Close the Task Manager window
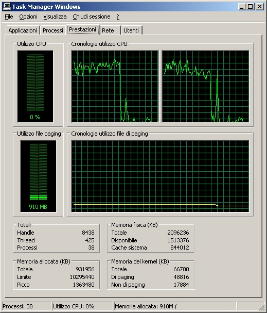The image size is (267, 313). pos(260,7)
